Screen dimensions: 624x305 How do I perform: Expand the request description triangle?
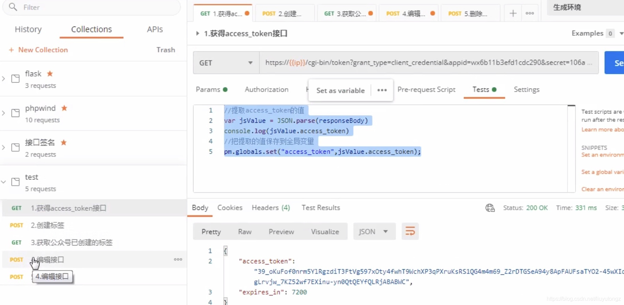click(x=197, y=33)
